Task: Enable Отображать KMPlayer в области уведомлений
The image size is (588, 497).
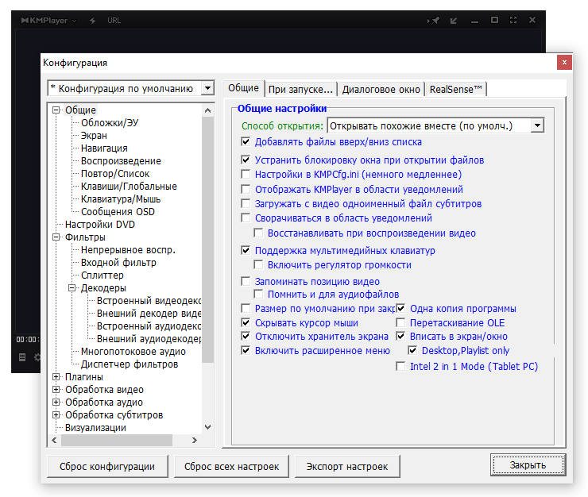Action: [x=246, y=189]
